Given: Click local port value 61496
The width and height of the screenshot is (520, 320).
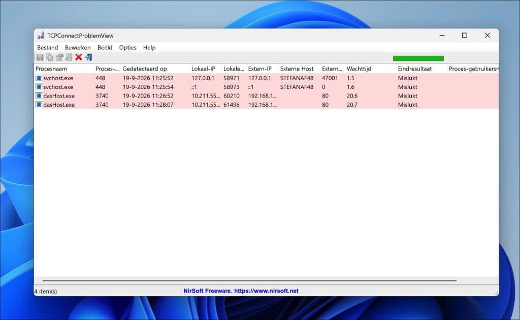Looking at the screenshot, I should coord(231,105).
